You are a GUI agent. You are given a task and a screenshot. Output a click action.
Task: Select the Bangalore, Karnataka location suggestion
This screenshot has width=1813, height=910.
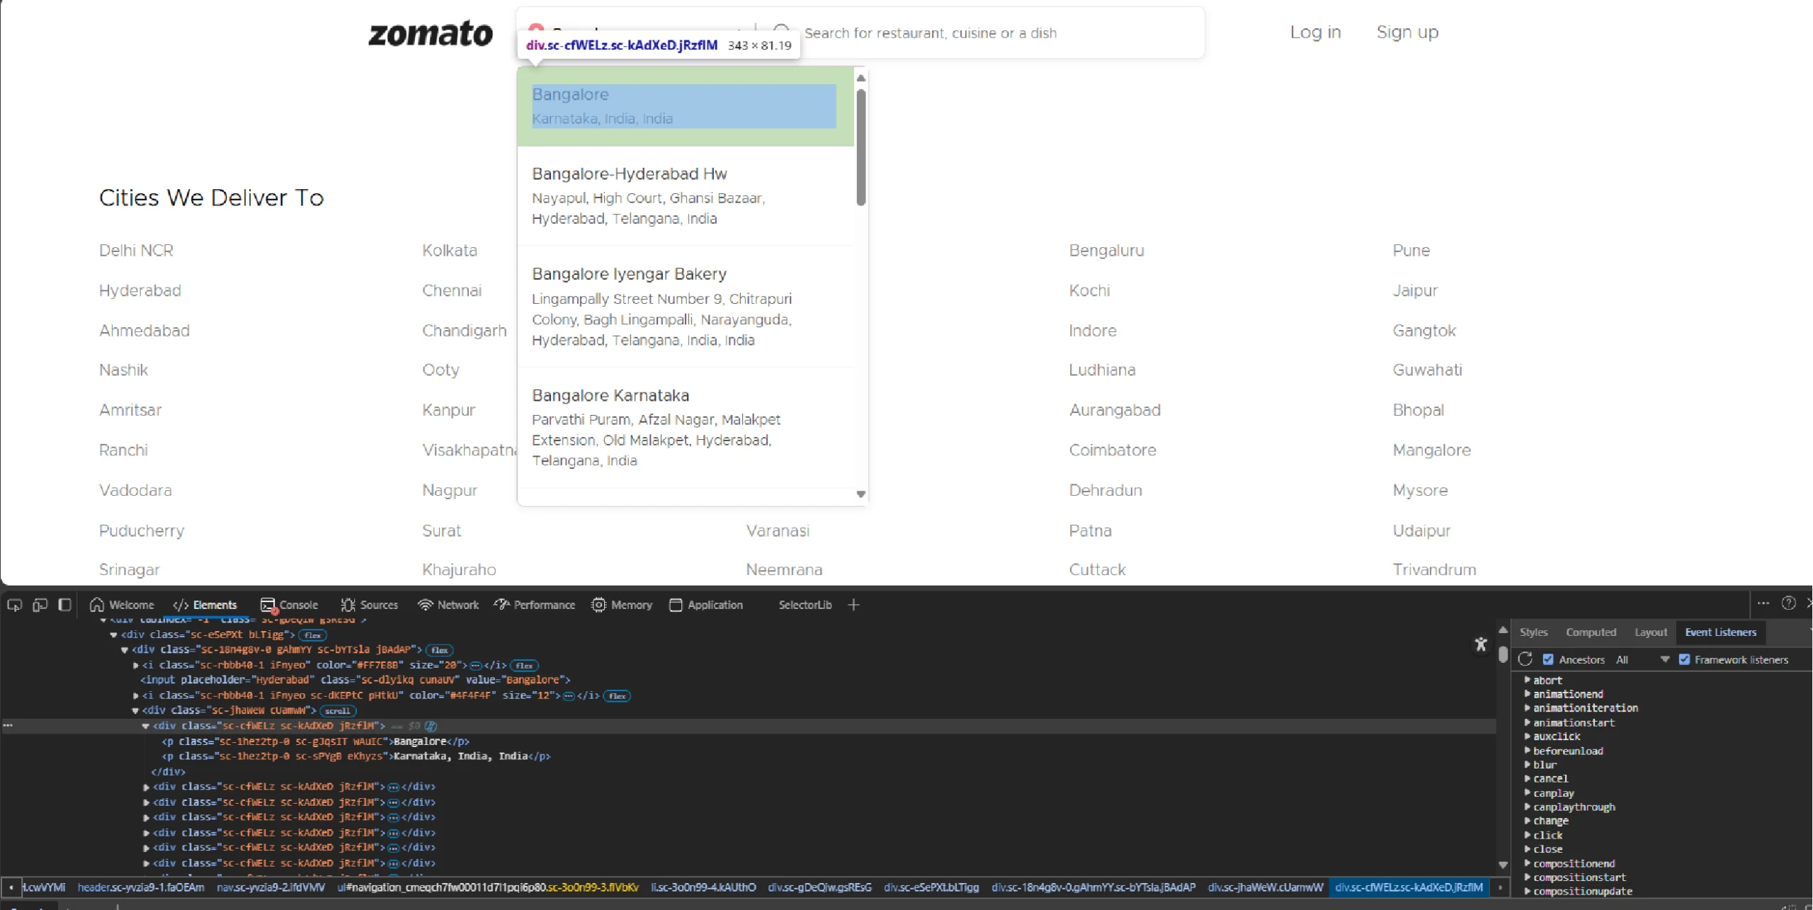click(684, 106)
